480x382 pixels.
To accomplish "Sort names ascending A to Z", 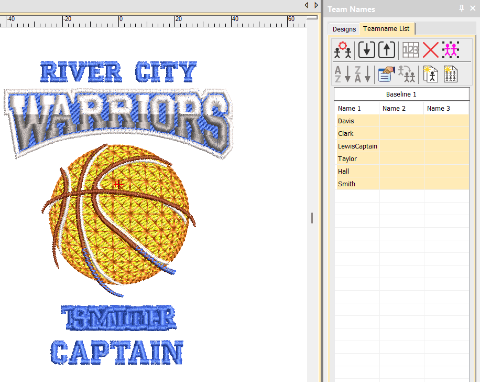I will (342, 74).
